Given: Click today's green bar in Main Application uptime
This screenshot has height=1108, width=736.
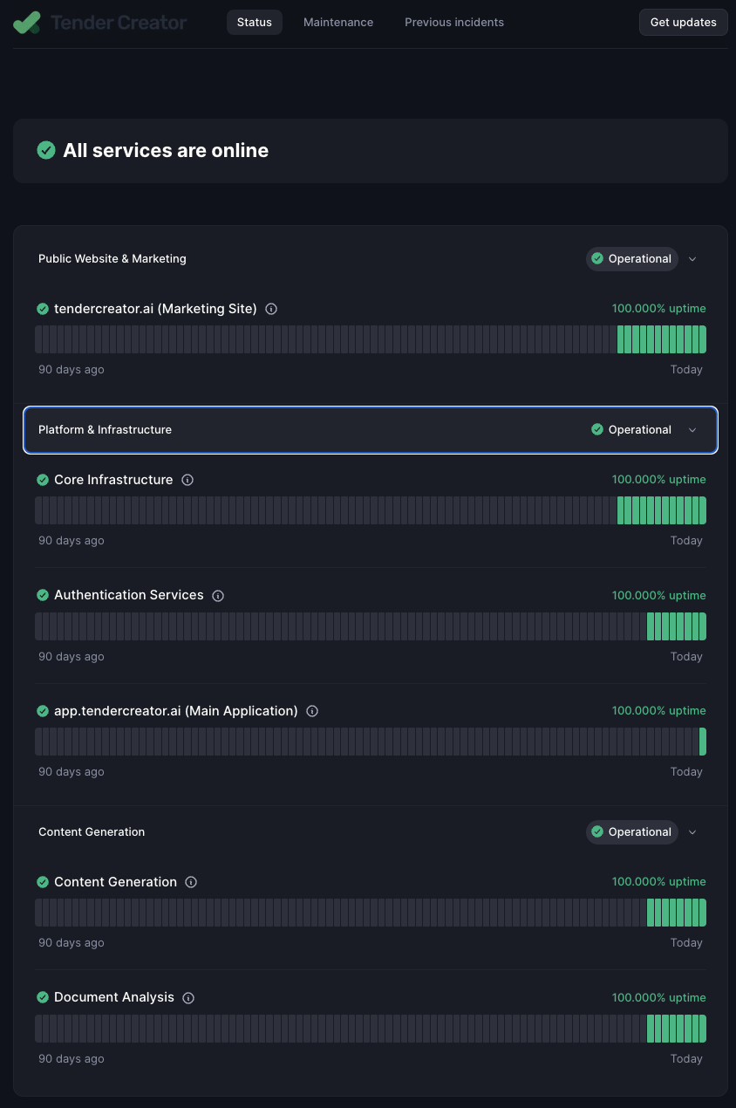Looking at the screenshot, I should [703, 742].
